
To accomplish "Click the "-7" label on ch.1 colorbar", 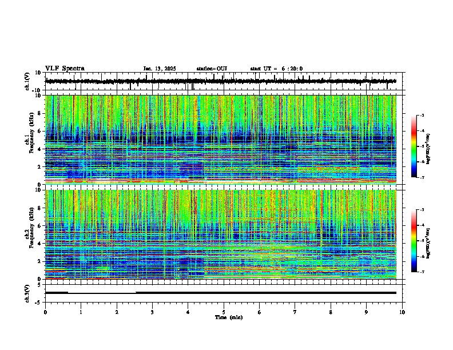I will (422, 178).
